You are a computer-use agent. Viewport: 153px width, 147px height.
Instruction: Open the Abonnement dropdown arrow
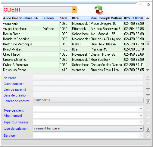pos(141,116)
